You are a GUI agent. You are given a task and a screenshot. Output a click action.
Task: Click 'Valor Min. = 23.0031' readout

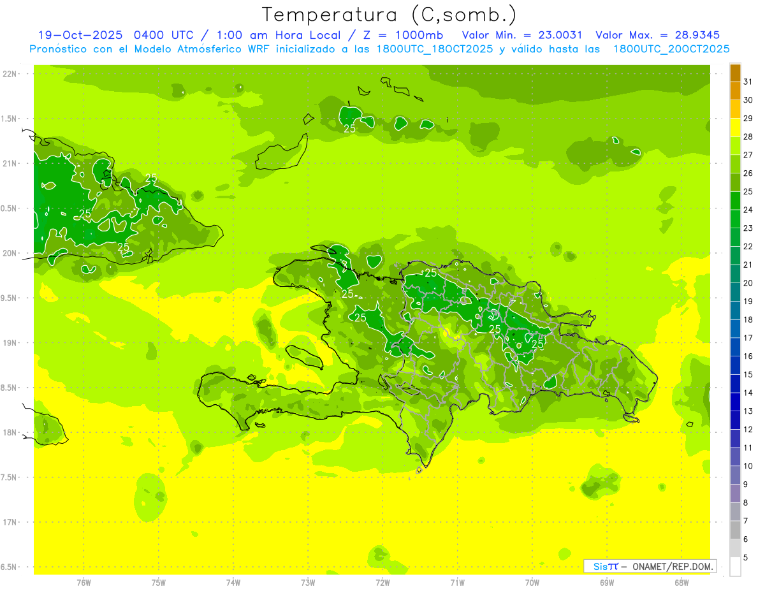(x=522, y=35)
